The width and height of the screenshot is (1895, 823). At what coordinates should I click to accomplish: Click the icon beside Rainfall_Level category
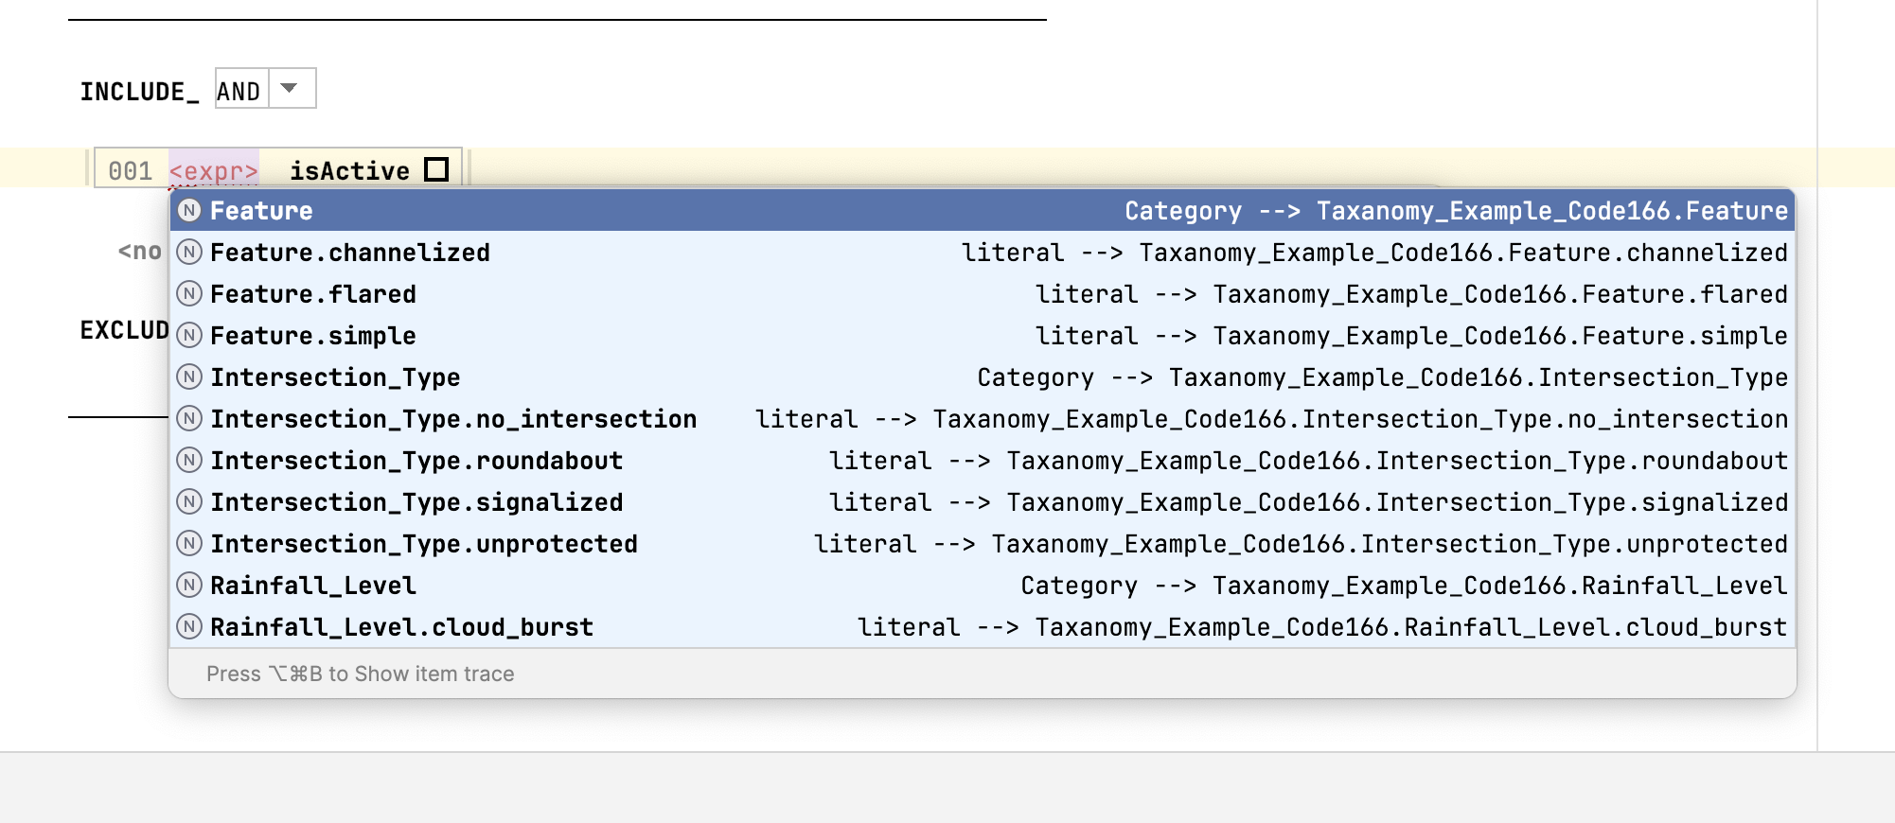click(x=189, y=586)
